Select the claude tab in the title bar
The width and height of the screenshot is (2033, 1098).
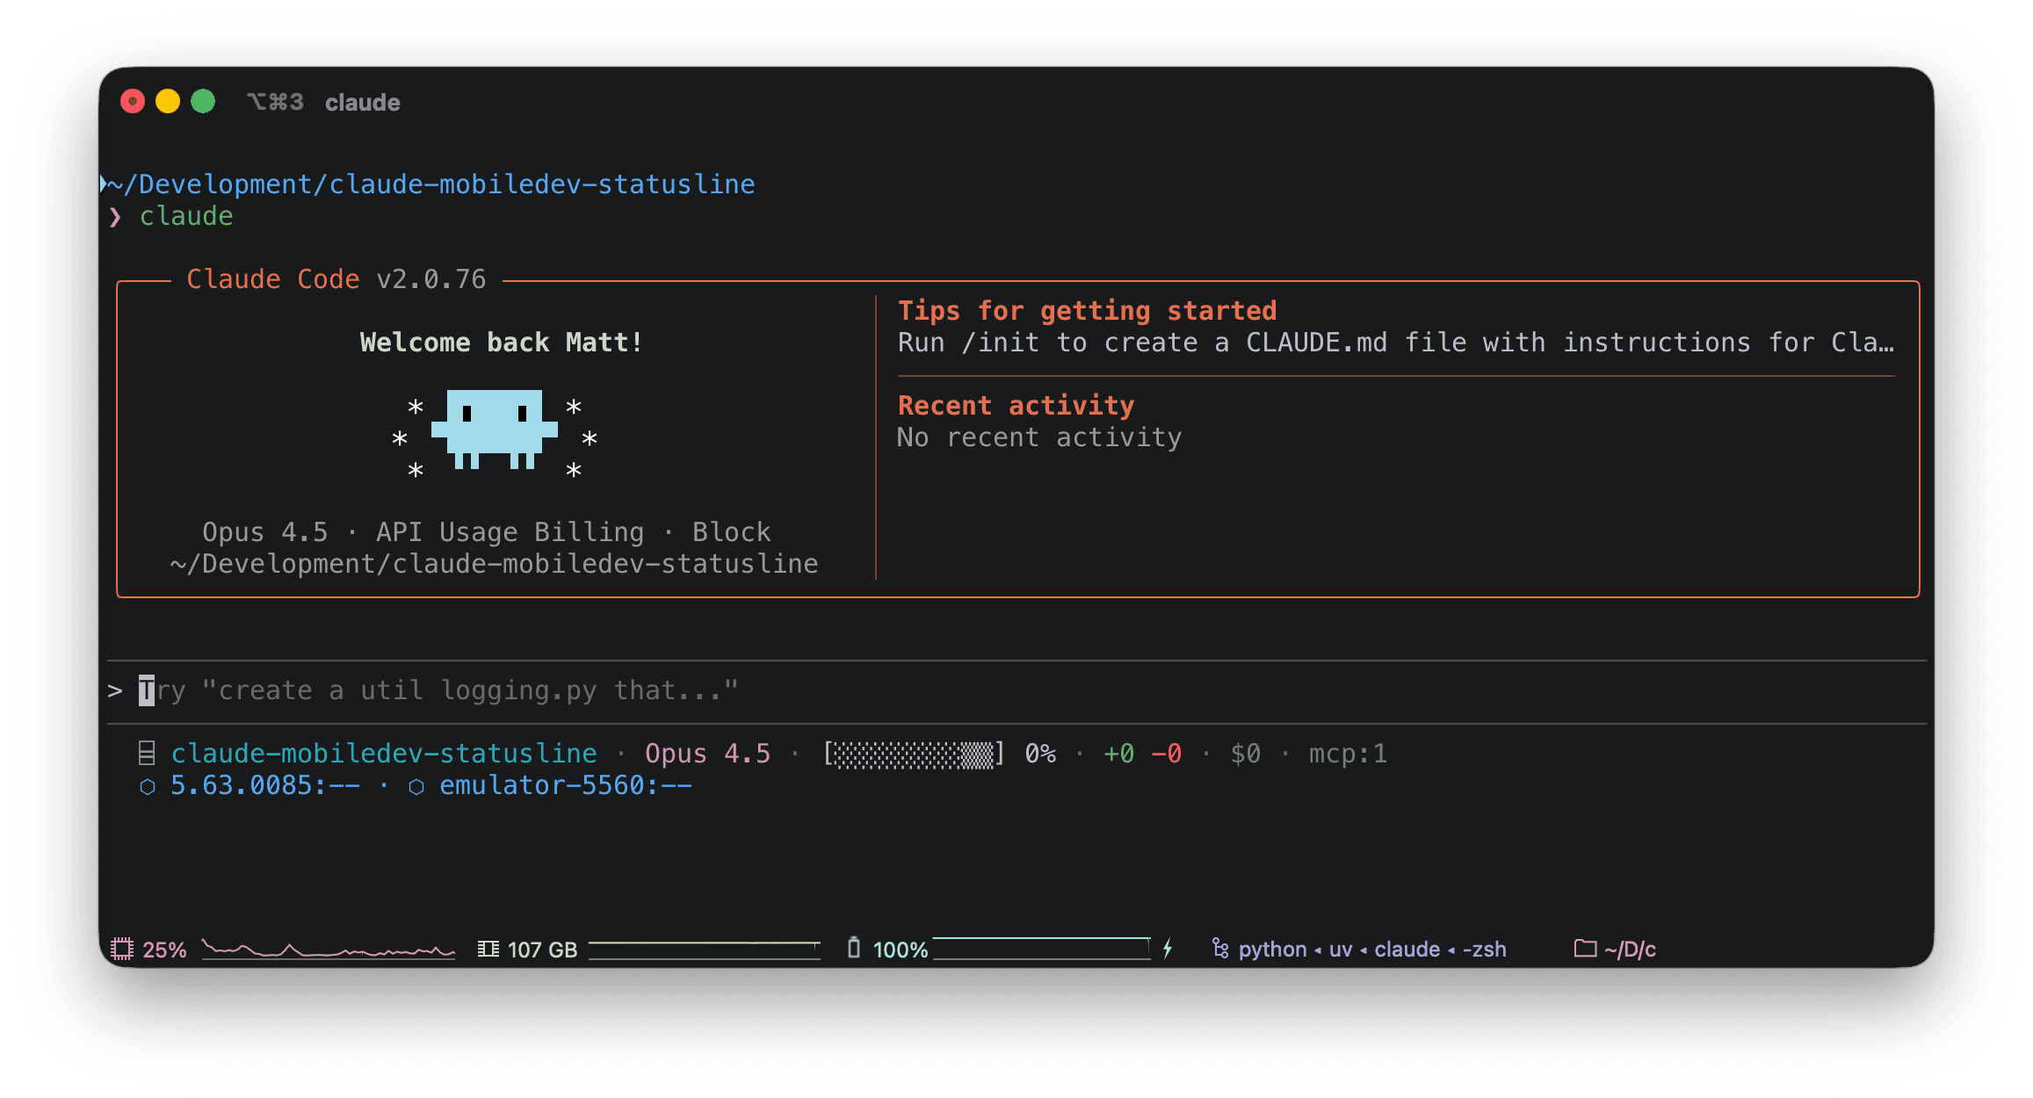(362, 102)
